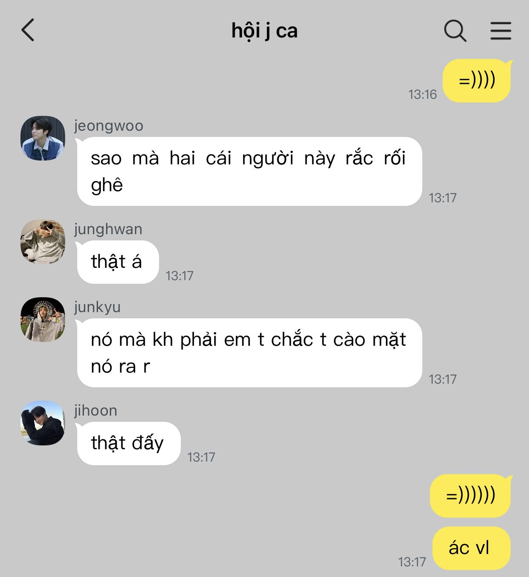Tap the sender name junkyu
The image size is (529, 577).
tap(97, 307)
